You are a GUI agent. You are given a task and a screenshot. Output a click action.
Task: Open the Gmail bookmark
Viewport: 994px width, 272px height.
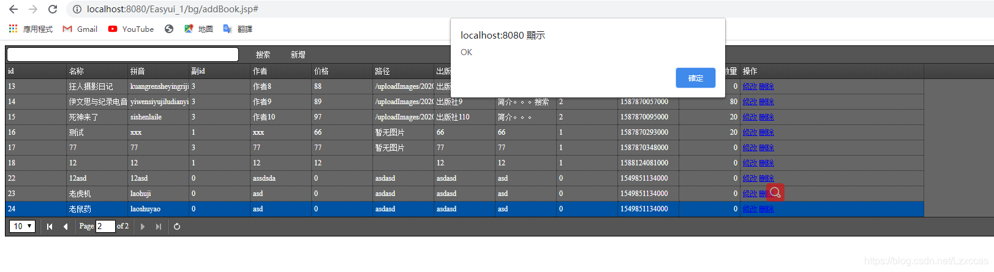coord(80,29)
